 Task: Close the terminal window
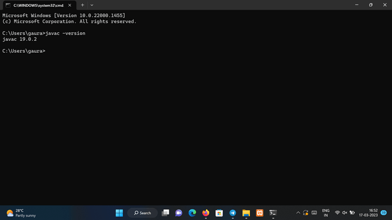[385, 5]
